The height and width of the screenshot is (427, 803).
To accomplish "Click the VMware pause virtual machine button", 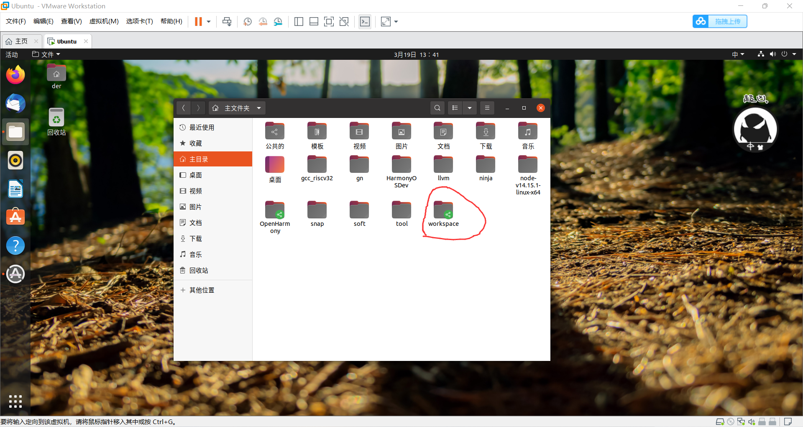I will [x=198, y=22].
